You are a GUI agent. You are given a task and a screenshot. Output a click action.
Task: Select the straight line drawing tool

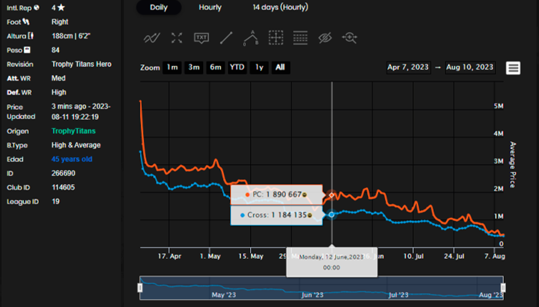coord(226,38)
